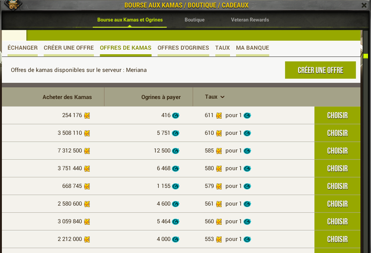Viewport: 371px width, 253px height.
Task: Click the scrollbar thumb on right edge
Action: tap(365, 56)
